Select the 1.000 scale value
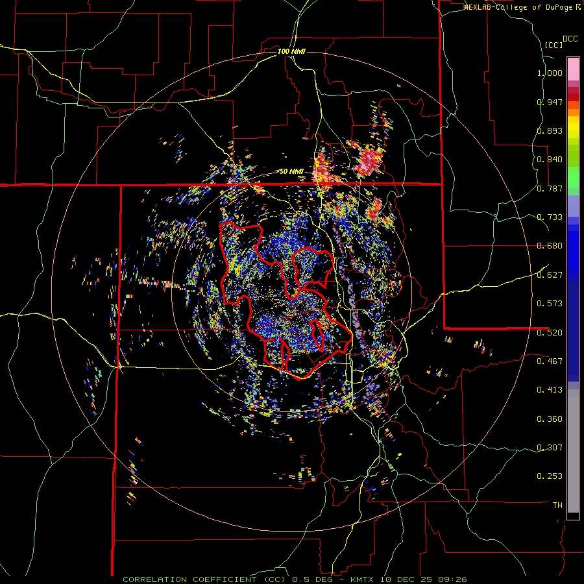This screenshot has width=584, height=584. point(550,73)
